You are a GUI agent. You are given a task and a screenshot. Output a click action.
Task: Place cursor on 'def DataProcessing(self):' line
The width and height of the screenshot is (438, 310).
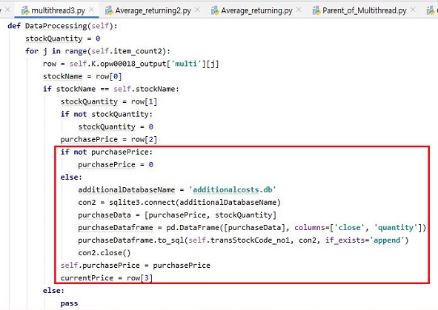[62, 26]
